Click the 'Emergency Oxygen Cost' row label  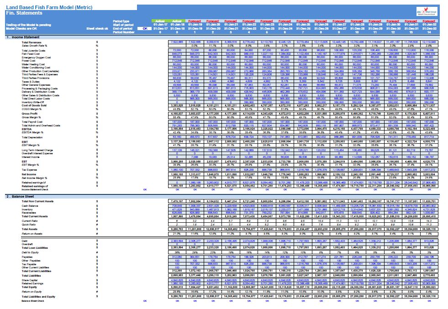click(36, 58)
